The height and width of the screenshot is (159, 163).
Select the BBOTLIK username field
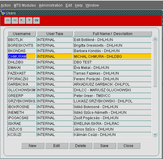22,40
